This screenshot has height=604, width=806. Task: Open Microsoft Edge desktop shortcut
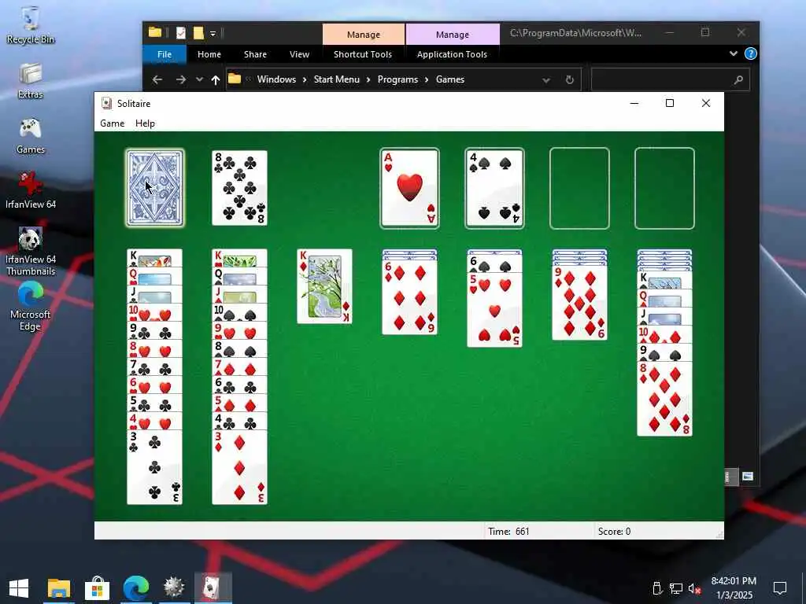click(31, 308)
